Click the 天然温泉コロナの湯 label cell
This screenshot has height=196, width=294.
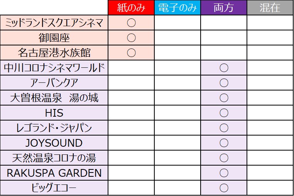(x=54, y=158)
